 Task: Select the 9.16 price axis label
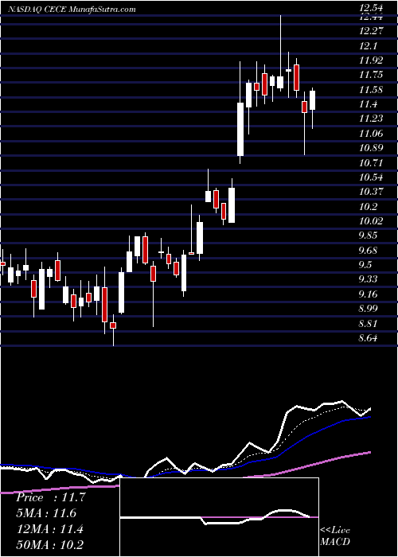coord(368,294)
